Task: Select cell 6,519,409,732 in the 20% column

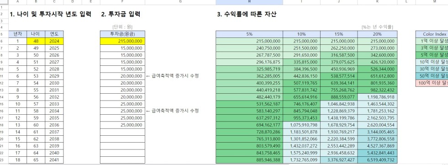Action: pos(377,160)
